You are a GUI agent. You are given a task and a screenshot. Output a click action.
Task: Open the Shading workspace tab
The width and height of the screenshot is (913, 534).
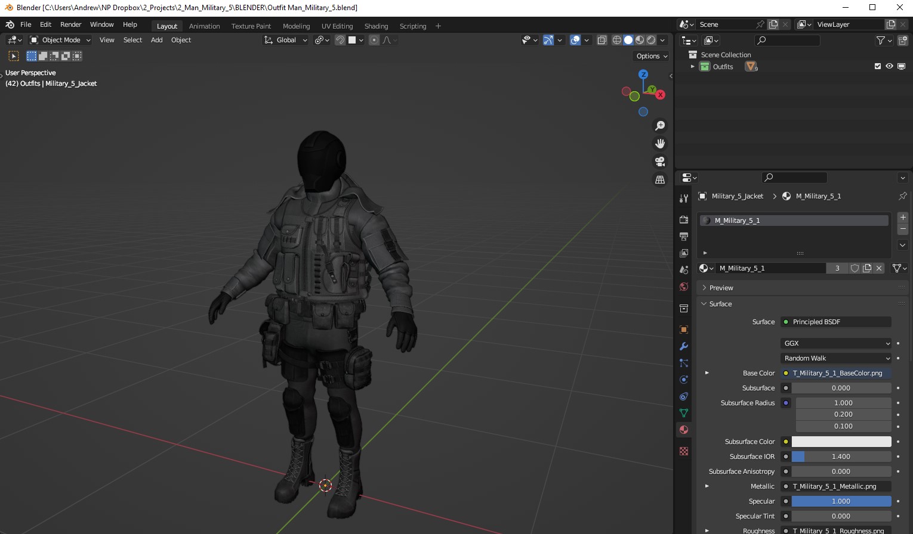(376, 26)
